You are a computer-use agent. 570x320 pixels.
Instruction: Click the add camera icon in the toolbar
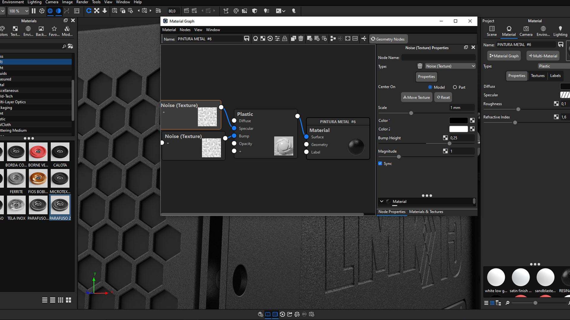point(115,11)
